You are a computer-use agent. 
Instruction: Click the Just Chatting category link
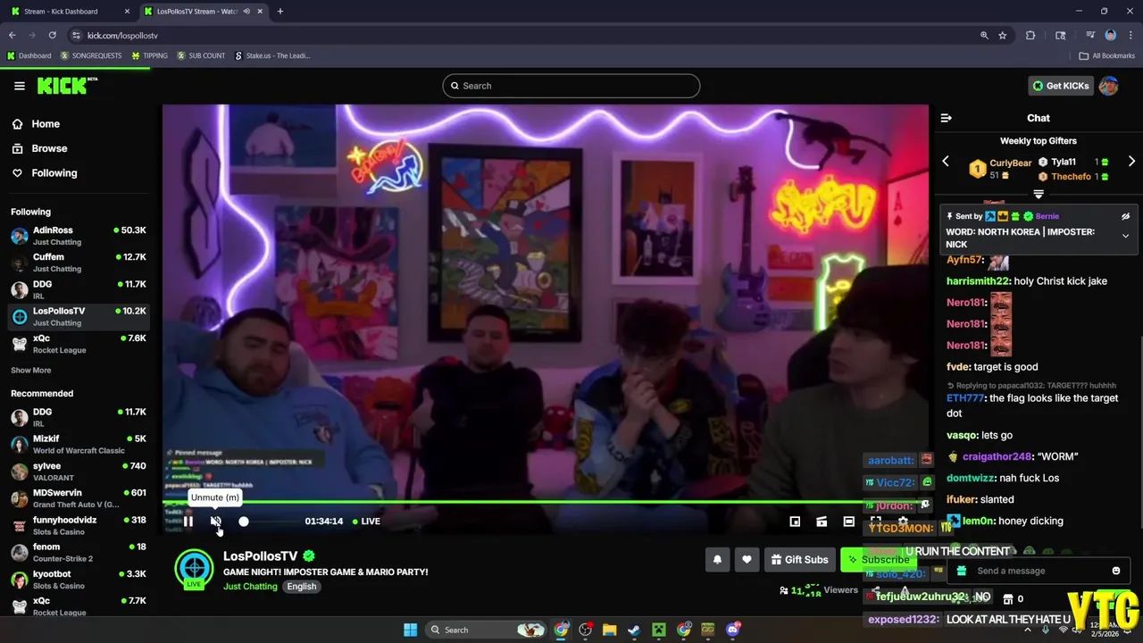[250, 587]
